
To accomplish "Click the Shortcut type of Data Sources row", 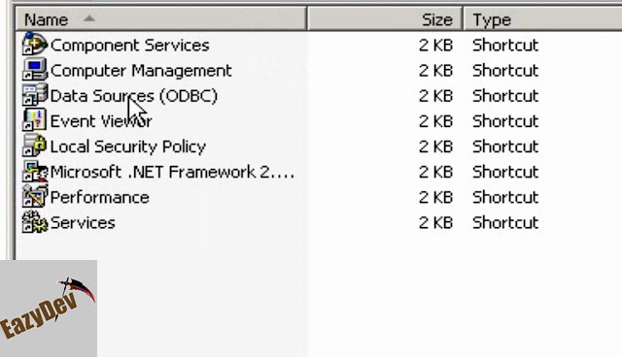I will [x=505, y=96].
